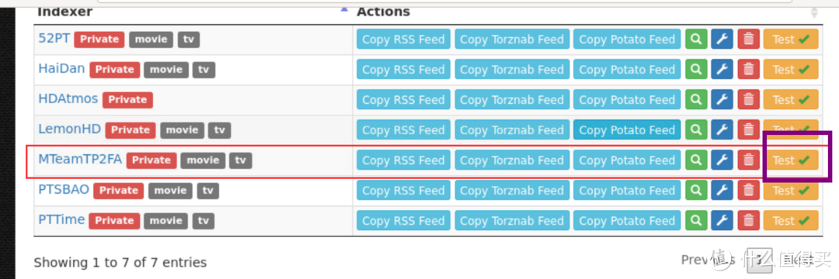Copy Torznab Feed for MTeamTP2FA

[x=512, y=160]
